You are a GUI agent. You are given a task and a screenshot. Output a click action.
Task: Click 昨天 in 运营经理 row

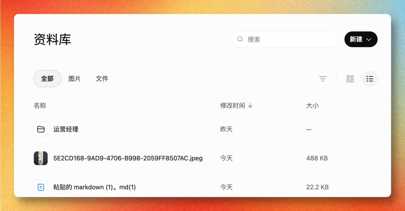coord(226,129)
